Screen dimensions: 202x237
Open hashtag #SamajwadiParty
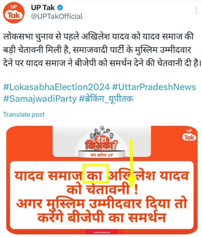40,99
